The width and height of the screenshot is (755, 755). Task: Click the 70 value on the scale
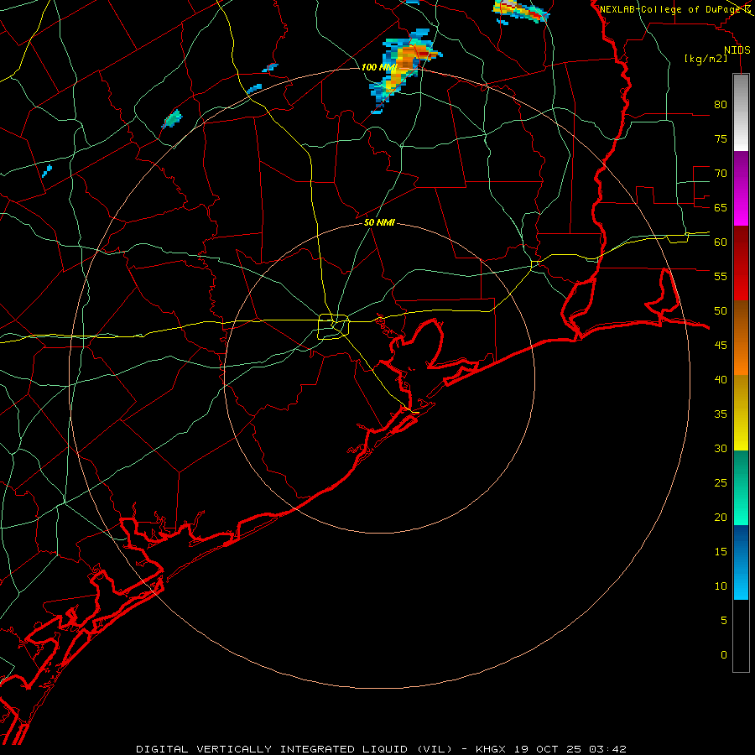point(721,174)
